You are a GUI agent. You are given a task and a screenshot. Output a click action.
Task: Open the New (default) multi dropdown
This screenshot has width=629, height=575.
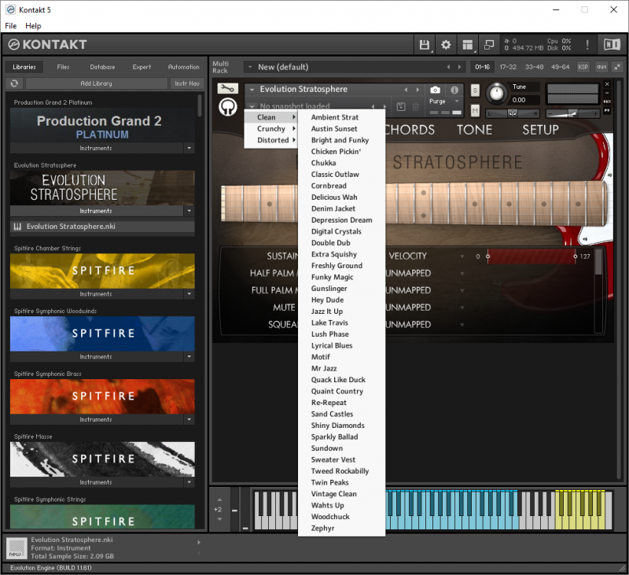pos(250,67)
